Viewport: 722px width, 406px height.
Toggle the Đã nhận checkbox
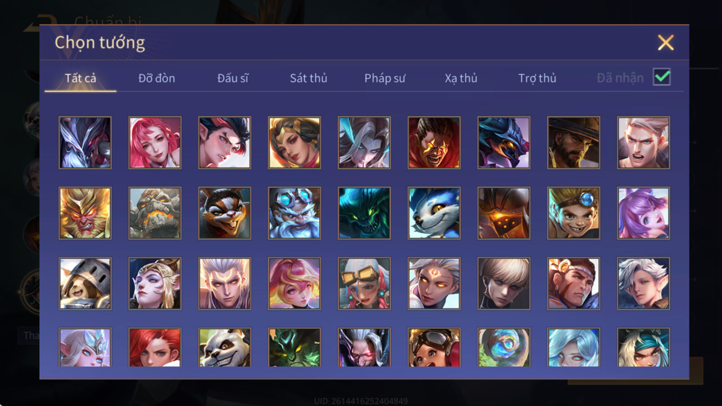tap(662, 77)
